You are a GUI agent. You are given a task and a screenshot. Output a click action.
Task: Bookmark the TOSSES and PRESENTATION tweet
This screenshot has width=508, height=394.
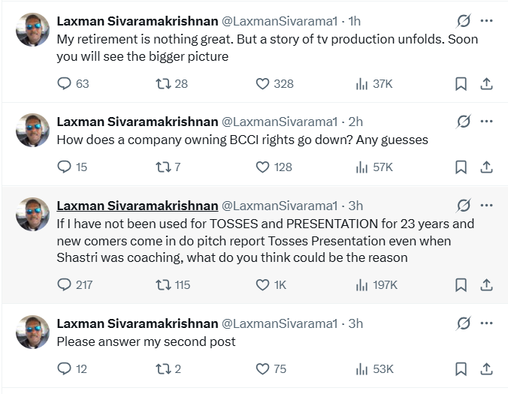(x=461, y=284)
